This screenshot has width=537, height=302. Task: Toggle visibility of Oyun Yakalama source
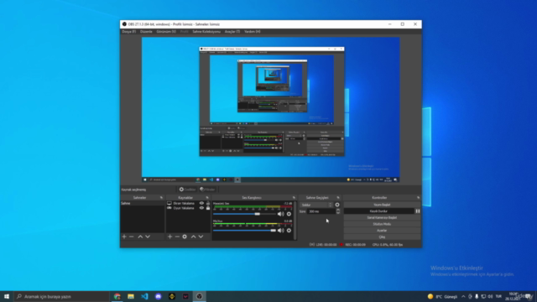[201, 208]
